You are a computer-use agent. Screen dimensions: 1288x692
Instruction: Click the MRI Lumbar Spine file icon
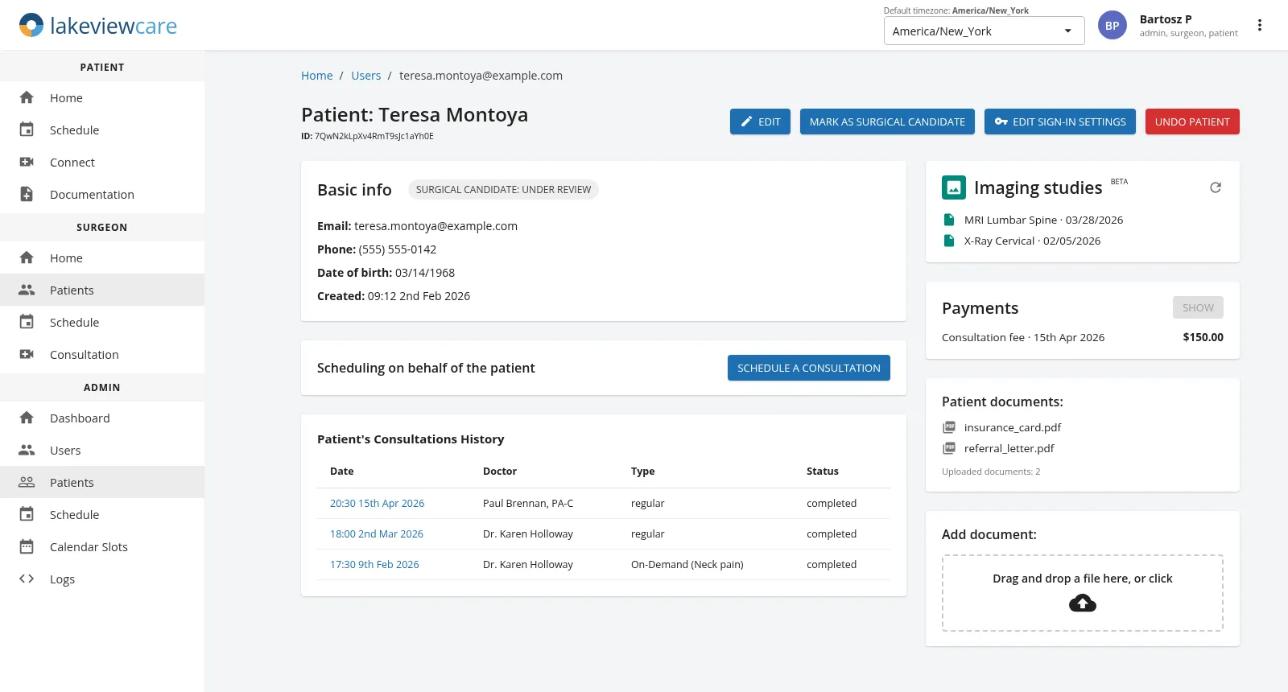(949, 220)
